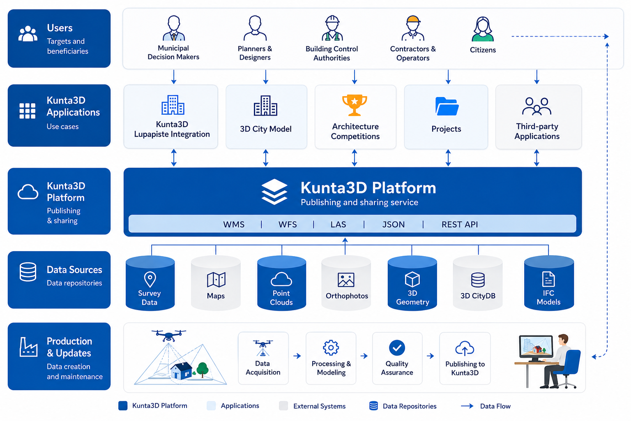Click the 'Use cases' sidebar text
The image size is (631, 421).
click(62, 127)
